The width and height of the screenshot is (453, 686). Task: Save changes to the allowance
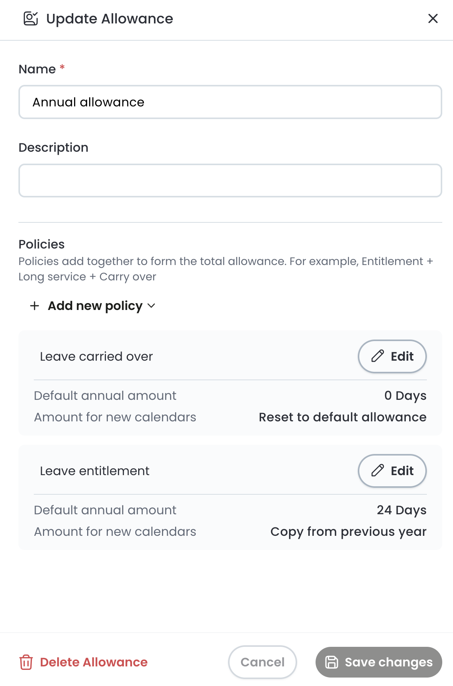379,662
